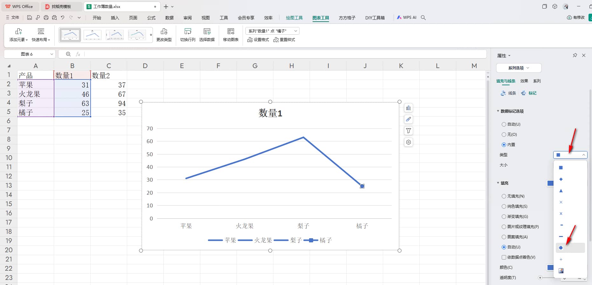
Task: Switch to the Effects (效果) tab
Action: pyautogui.click(x=524, y=81)
